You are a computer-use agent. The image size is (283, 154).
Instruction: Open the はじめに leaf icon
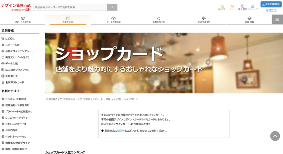coord(222,7)
